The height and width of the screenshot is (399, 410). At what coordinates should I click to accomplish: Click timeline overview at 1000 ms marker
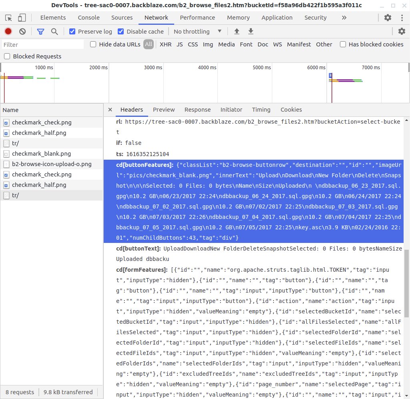click(44, 68)
